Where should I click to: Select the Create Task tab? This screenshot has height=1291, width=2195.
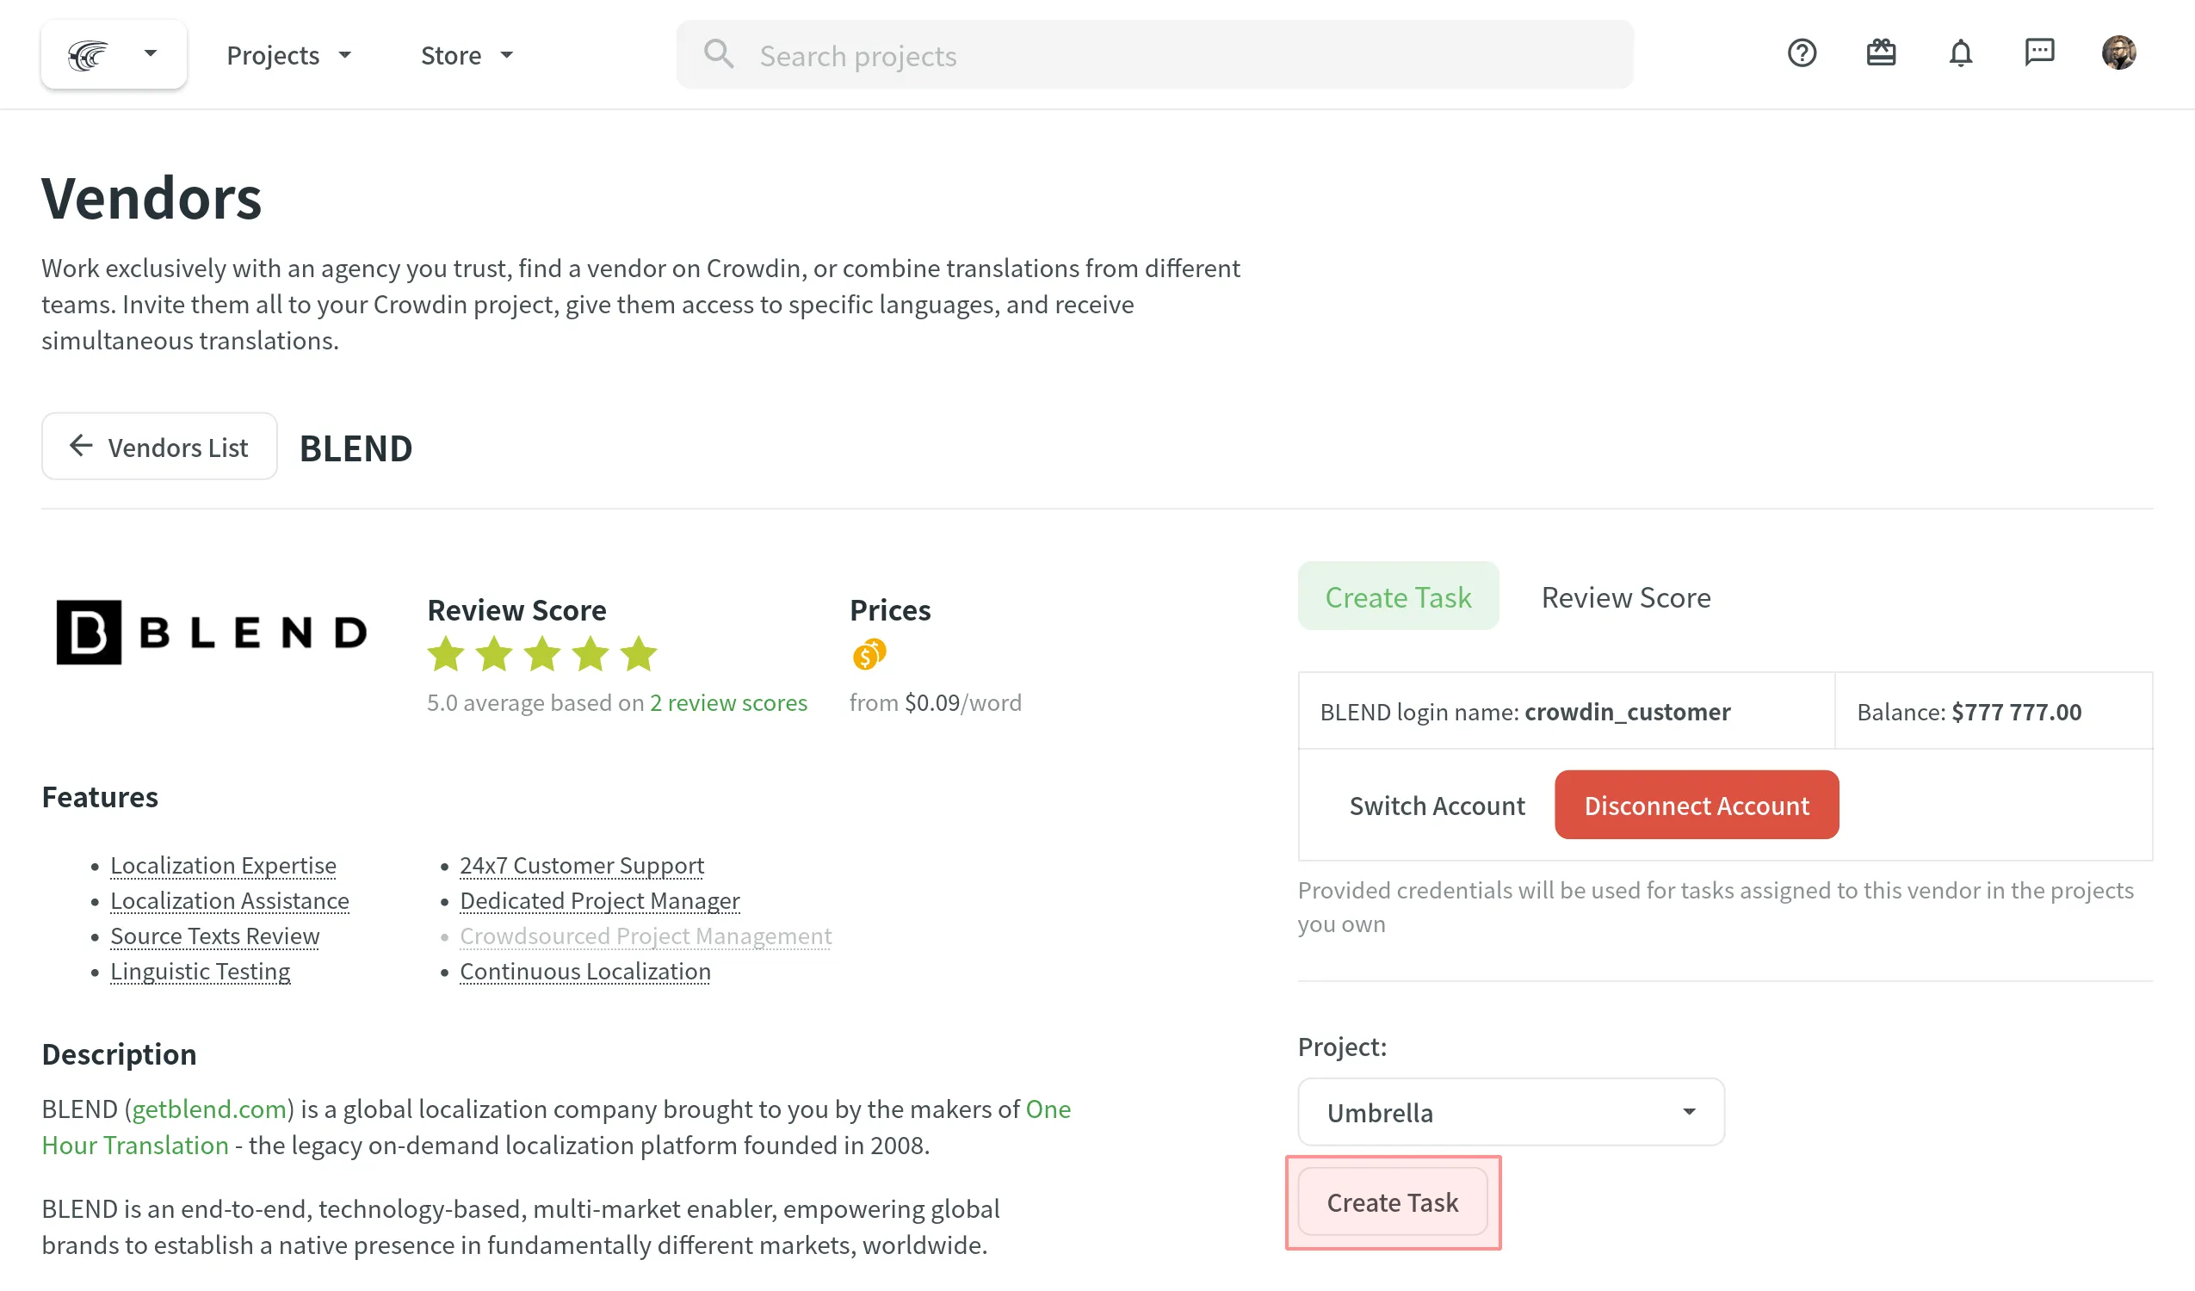[1398, 596]
